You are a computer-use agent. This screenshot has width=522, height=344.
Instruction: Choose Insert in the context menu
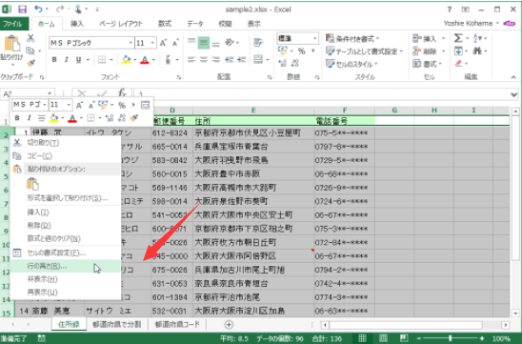click(66, 212)
